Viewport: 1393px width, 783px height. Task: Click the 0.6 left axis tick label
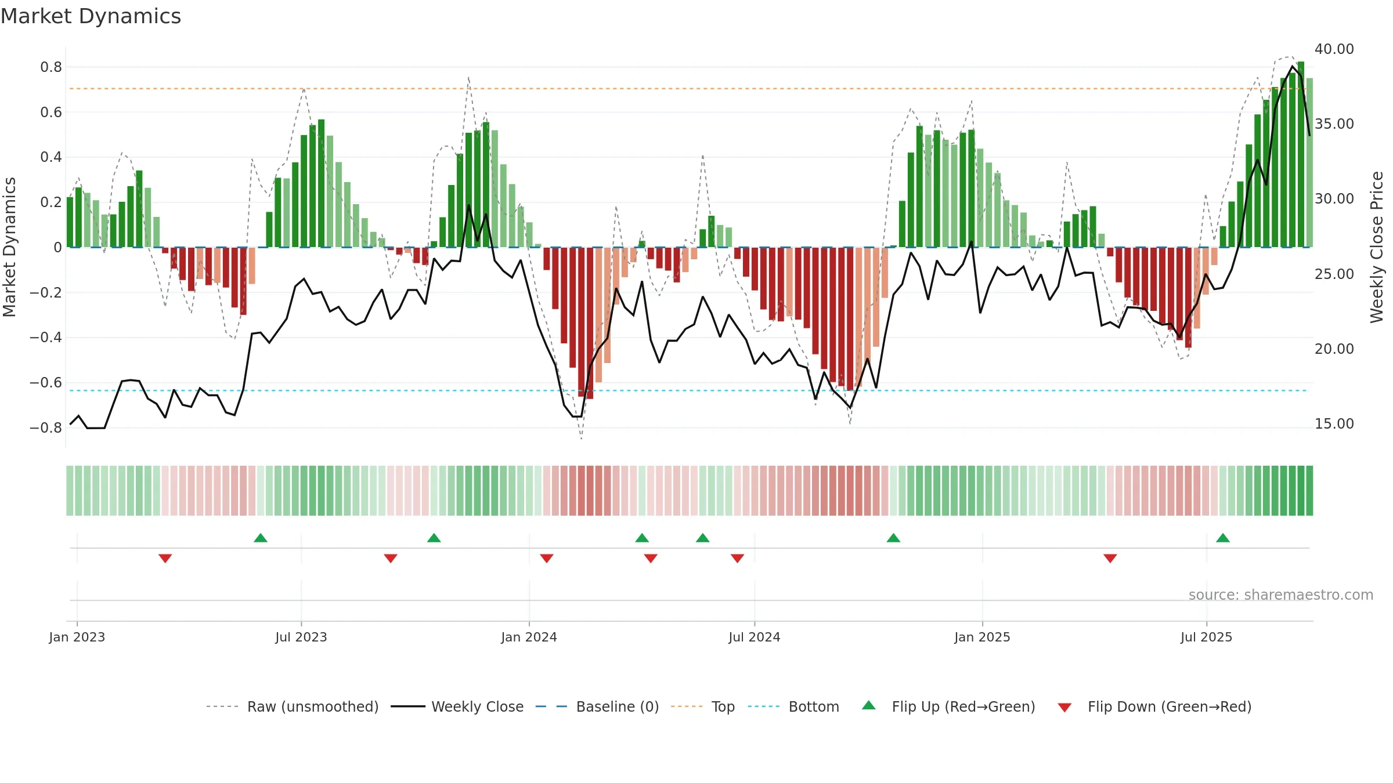pyautogui.click(x=51, y=113)
